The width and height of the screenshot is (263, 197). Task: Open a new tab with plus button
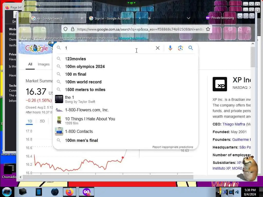coord(149,18)
